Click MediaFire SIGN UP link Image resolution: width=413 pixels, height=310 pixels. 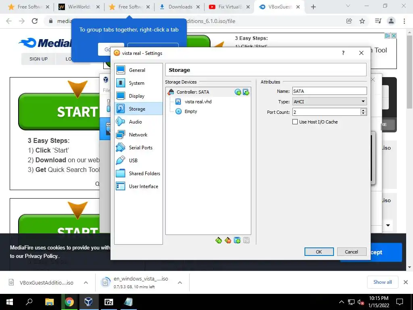click(x=38, y=59)
